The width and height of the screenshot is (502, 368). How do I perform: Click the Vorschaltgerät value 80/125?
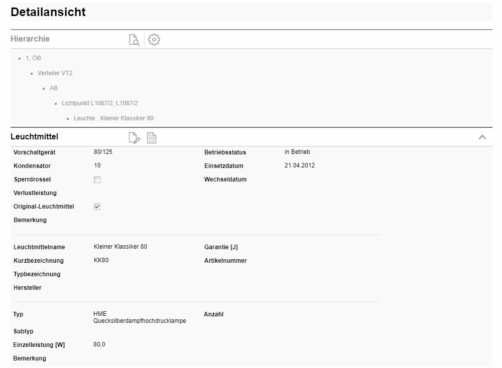pyautogui.click(x=103, y=152)
